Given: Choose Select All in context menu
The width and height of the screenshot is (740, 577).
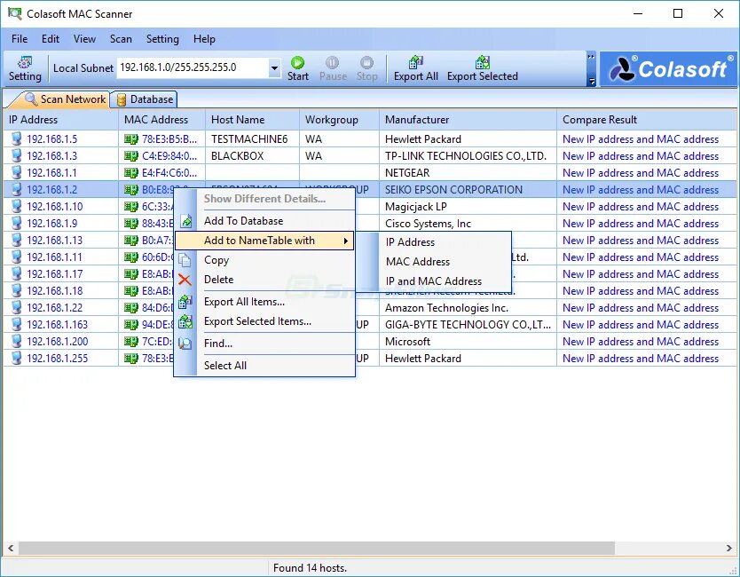Looking at the screenshot, I should pyautogui.click(x=264, y=366).
